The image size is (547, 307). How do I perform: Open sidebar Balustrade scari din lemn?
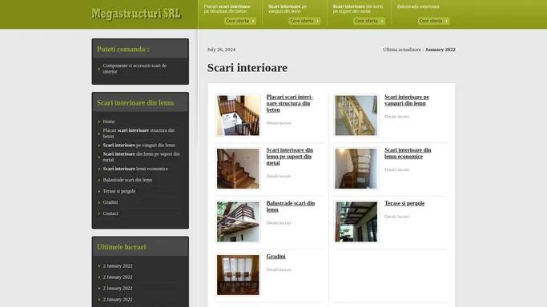[x=127, y=180]
